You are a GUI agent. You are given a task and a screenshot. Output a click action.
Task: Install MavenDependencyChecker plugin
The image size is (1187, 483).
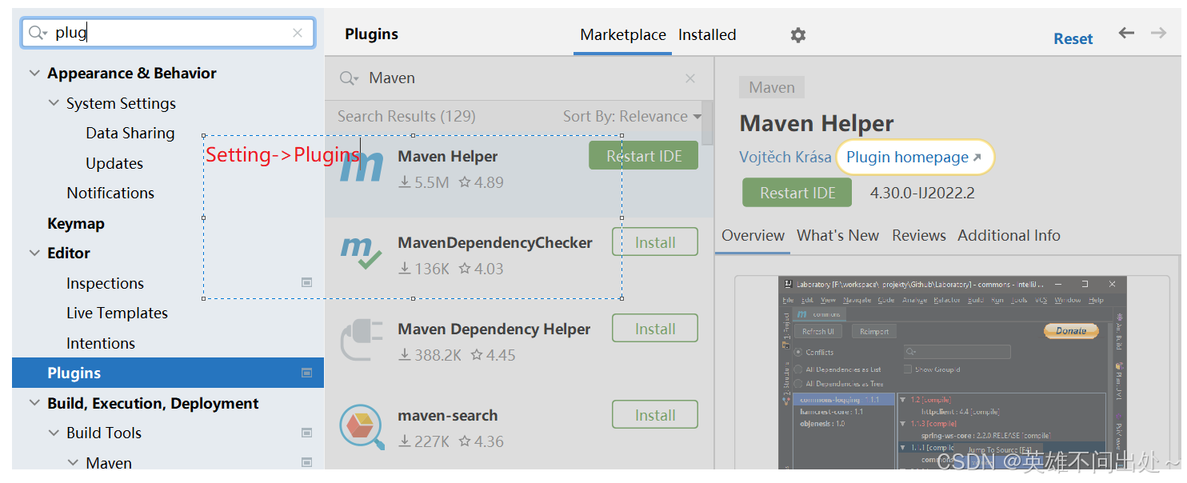point(655,242)
